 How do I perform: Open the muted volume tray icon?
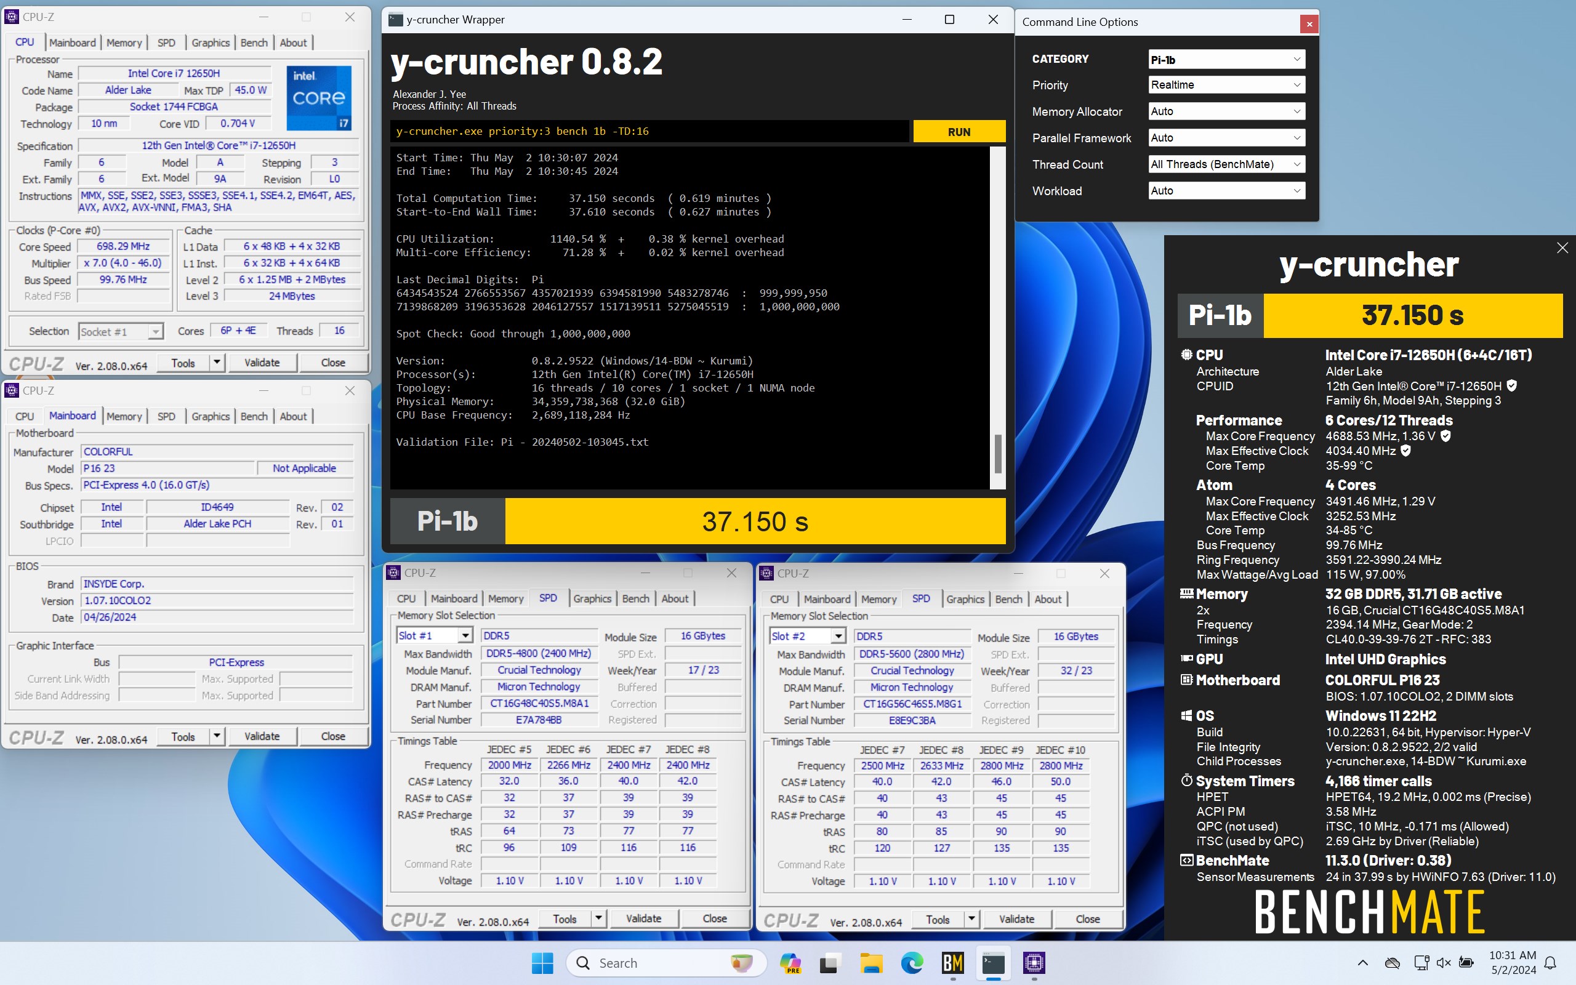pos(1443,963)
